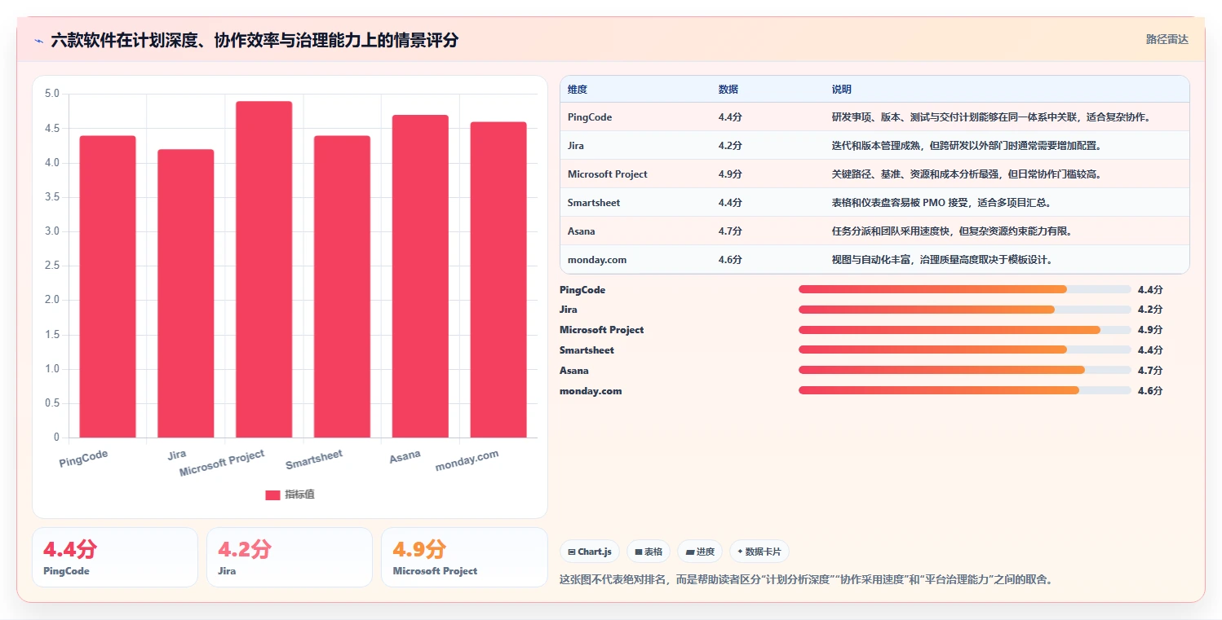Select the 进度 tag chip
Viewport: 1222px width, 620px height.
click(x=700, y=552)
